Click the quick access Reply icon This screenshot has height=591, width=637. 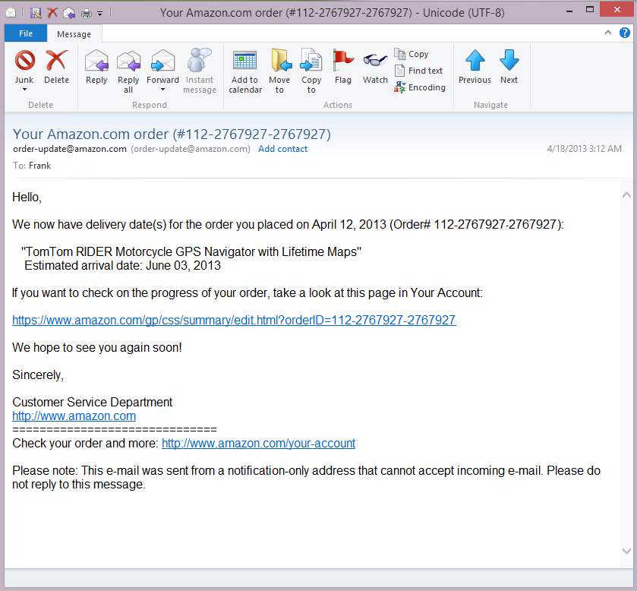click(69, 13)
